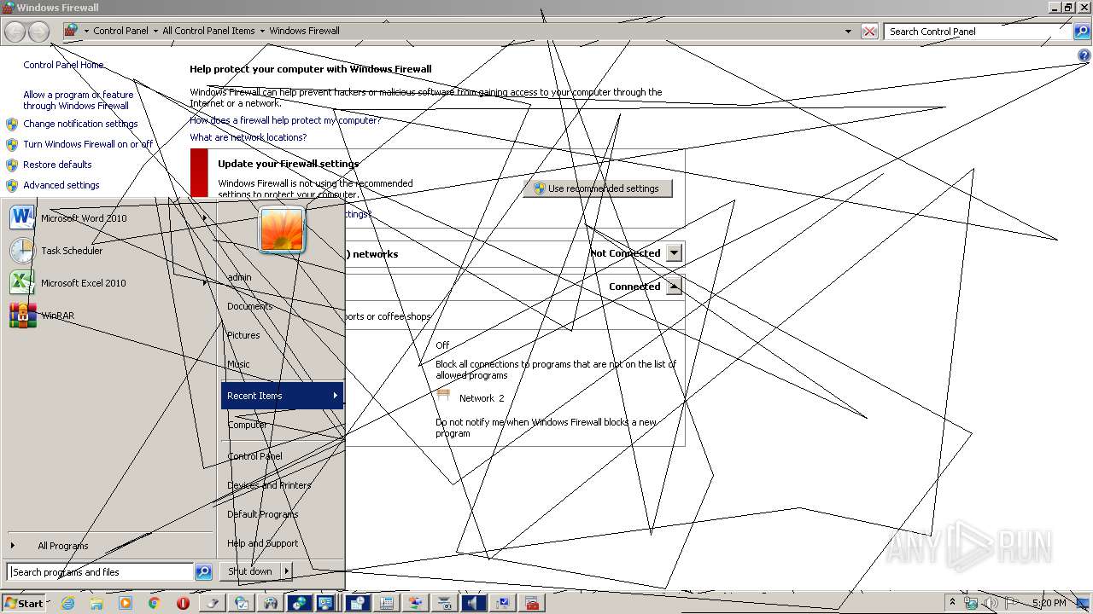The height and width of the screenshot is (614, 1093).
Task: Click the game controller taskbar icon
Action: 271,603
